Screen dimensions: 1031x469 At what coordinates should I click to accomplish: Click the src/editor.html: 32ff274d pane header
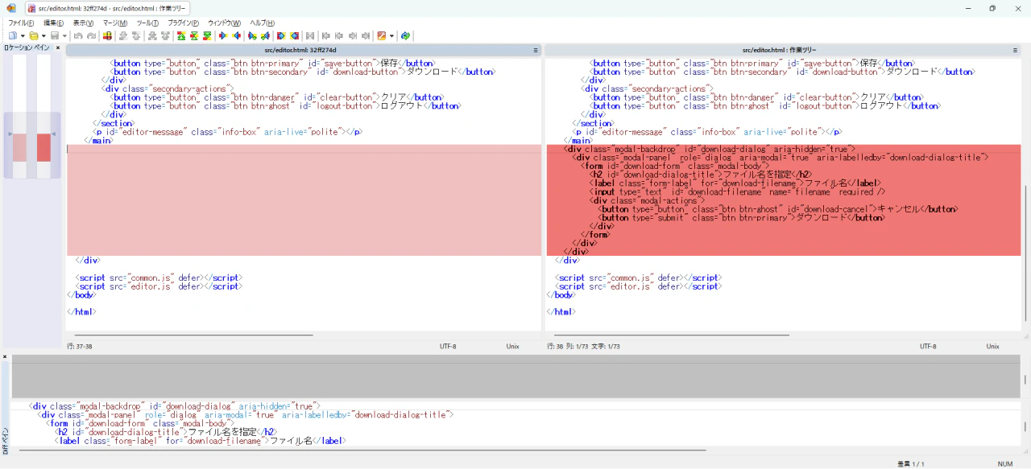[x=303, y=50]
